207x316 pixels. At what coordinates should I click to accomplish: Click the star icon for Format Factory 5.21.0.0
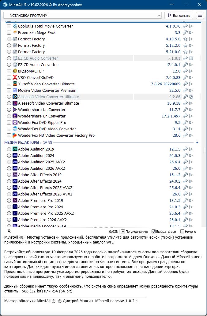[x=185, y=52]
